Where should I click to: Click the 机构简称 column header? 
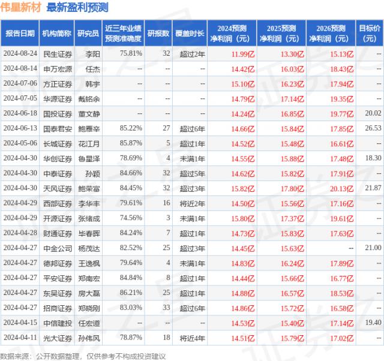click(57, 34)
